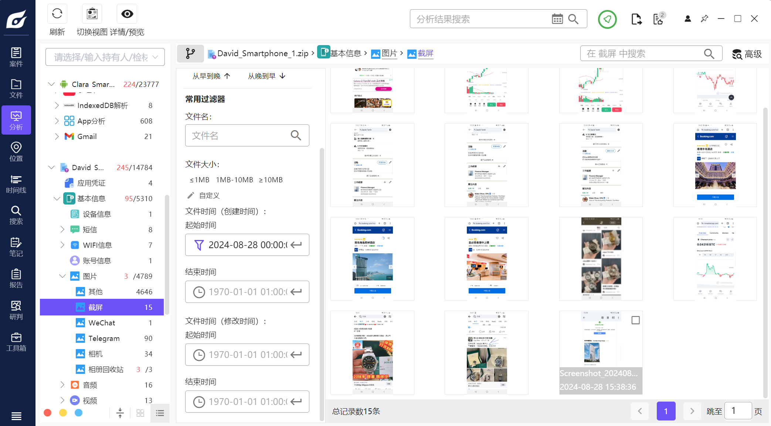Click the branch tree icon near breadcrumb

click(190, 54)
